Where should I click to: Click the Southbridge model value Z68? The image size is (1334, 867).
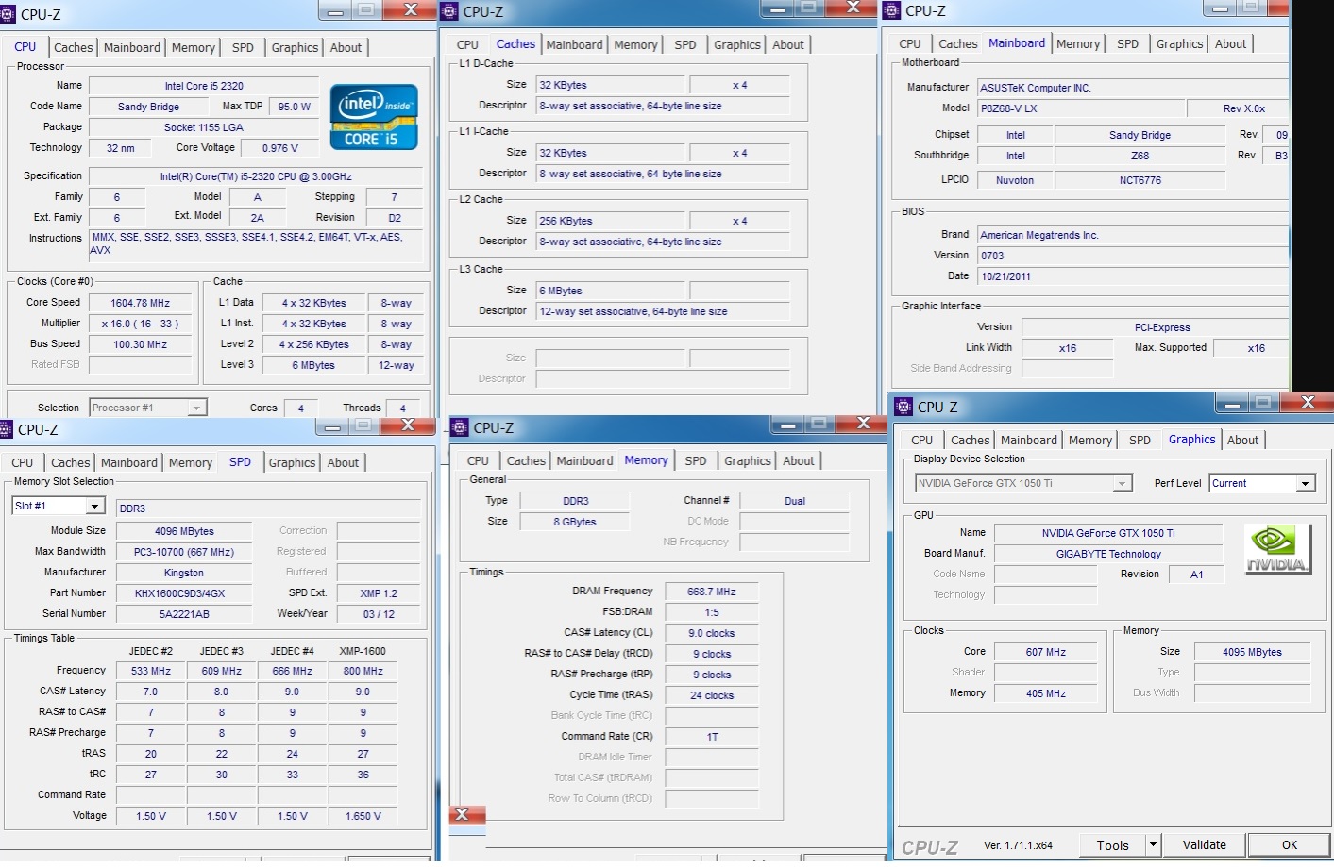coord(1140,156)
